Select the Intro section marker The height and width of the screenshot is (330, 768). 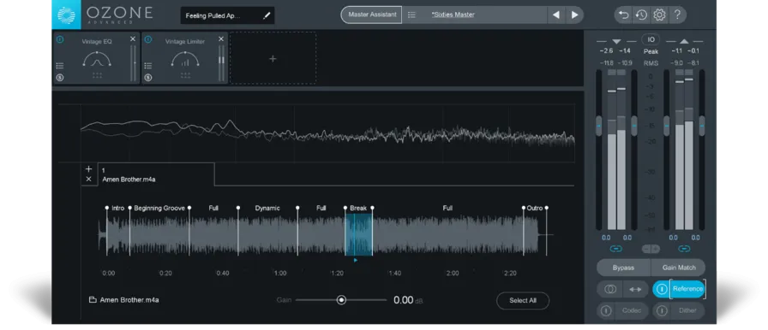coord(118,208)
